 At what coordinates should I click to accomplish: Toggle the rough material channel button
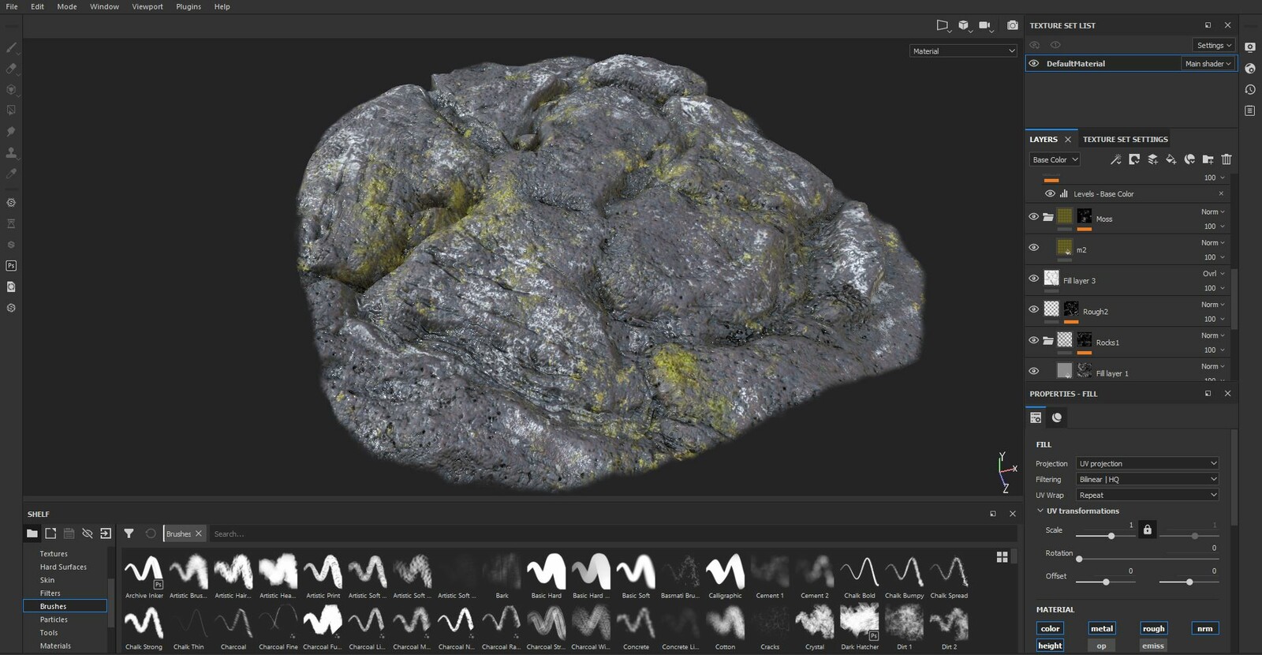1153,628
